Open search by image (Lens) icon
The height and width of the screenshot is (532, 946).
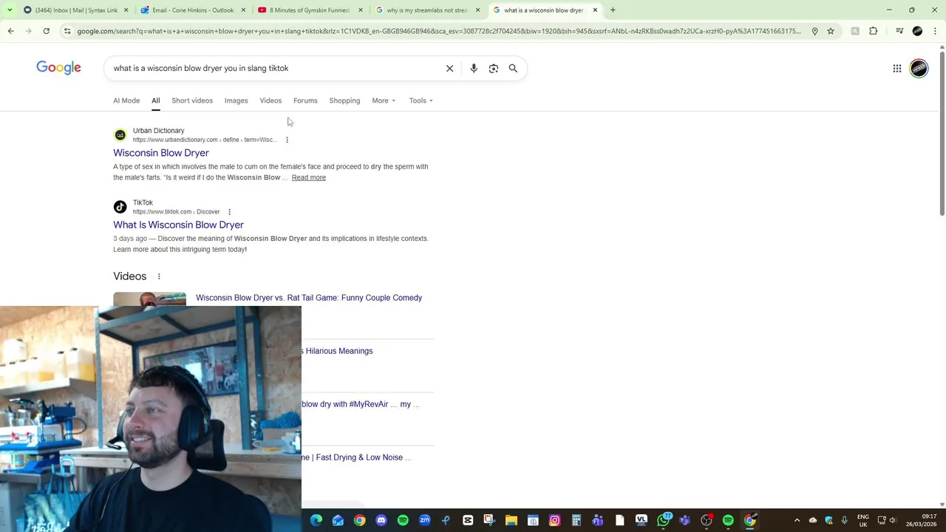coord(494,68)
